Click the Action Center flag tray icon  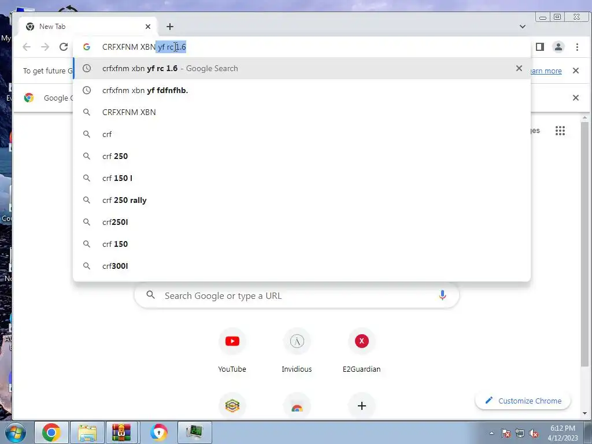pos(506,433)
